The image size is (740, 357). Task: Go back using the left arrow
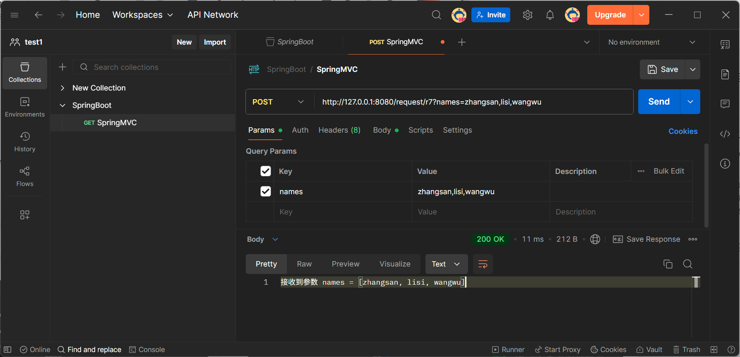tap(38, 15)
